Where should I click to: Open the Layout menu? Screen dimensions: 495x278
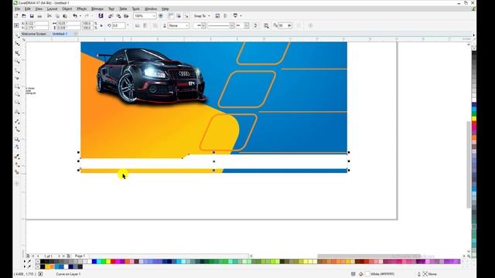(x=52, y=8)
